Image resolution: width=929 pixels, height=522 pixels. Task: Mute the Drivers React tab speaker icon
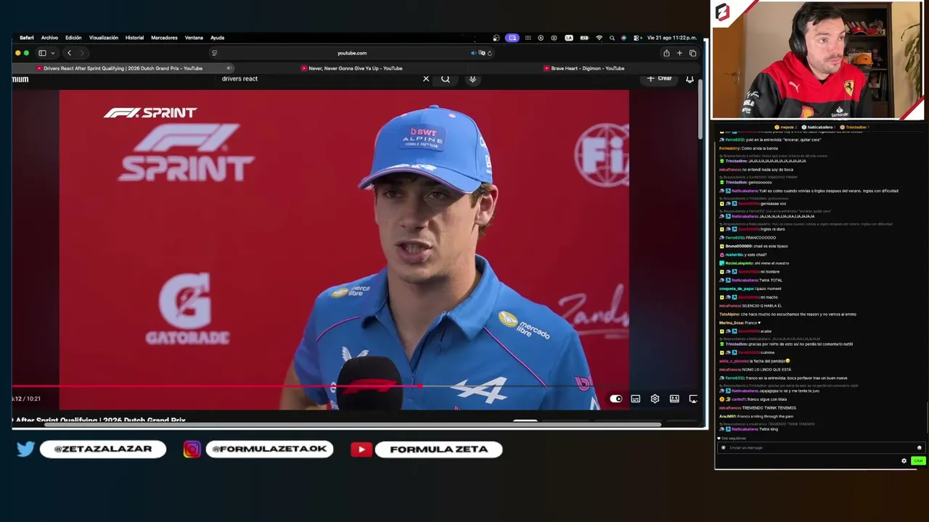tap(229, 68)
